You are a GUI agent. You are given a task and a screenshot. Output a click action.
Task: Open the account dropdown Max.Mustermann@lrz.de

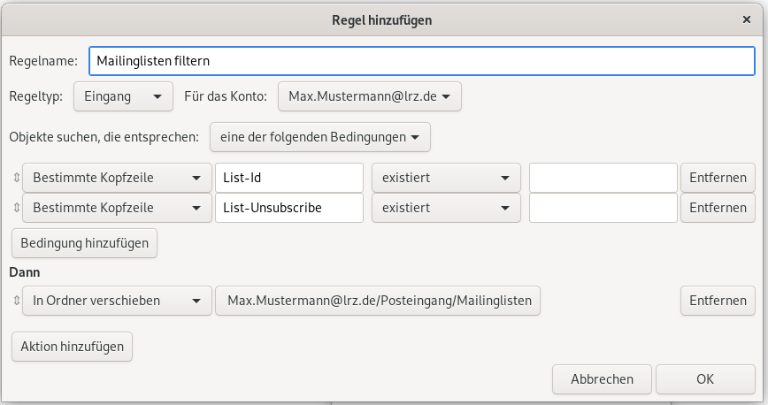tap(369, 96)
